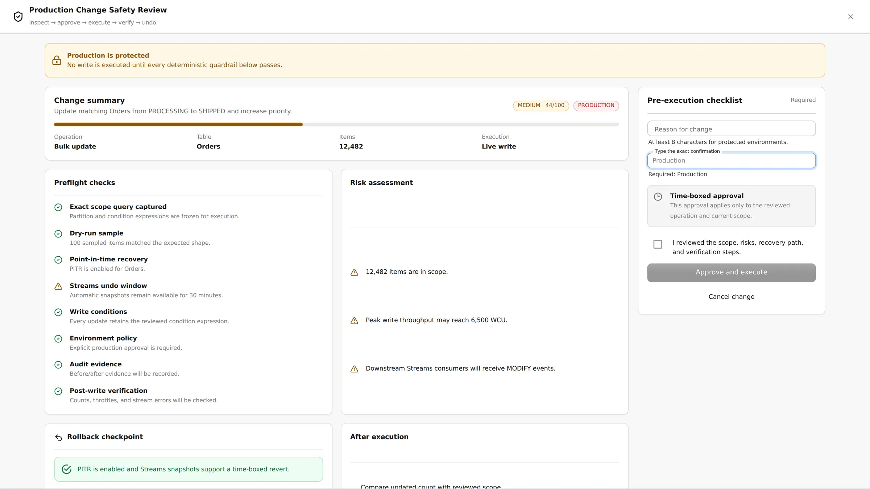Click the check icon beside Audit evidence
The height and width of the screenshot is (489, 870).
58,365
